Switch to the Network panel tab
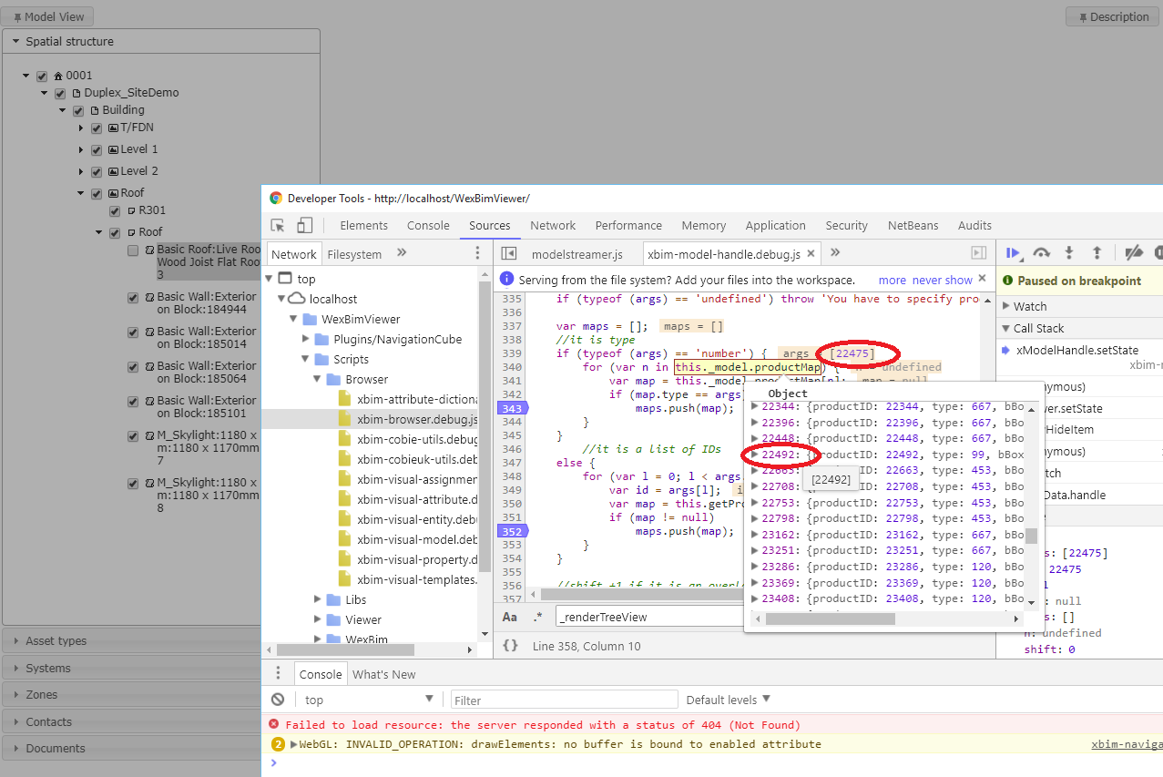1163x777 pixels. (x=552, y=225)
